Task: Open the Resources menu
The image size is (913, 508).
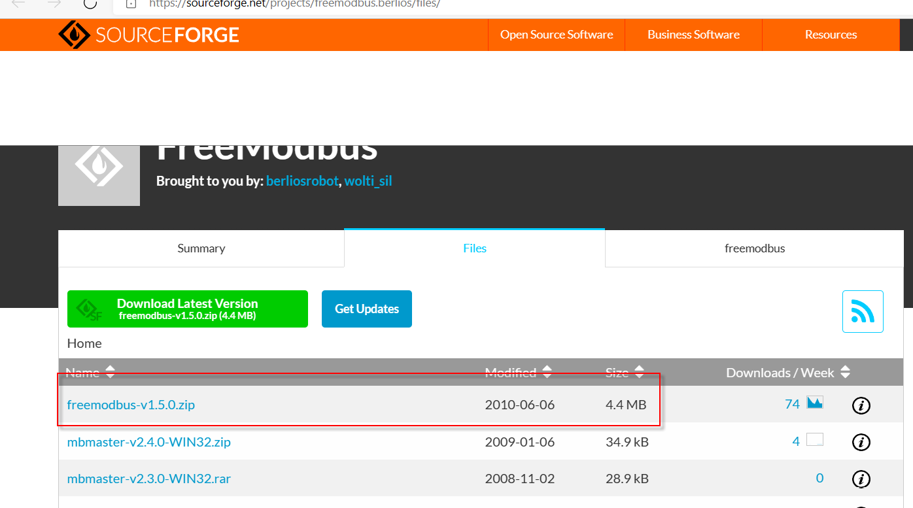Action: (831, 35)
